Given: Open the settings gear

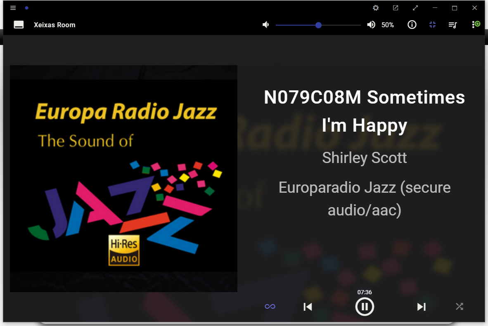Looking at the screenshot, I should (x=376, y=8).
